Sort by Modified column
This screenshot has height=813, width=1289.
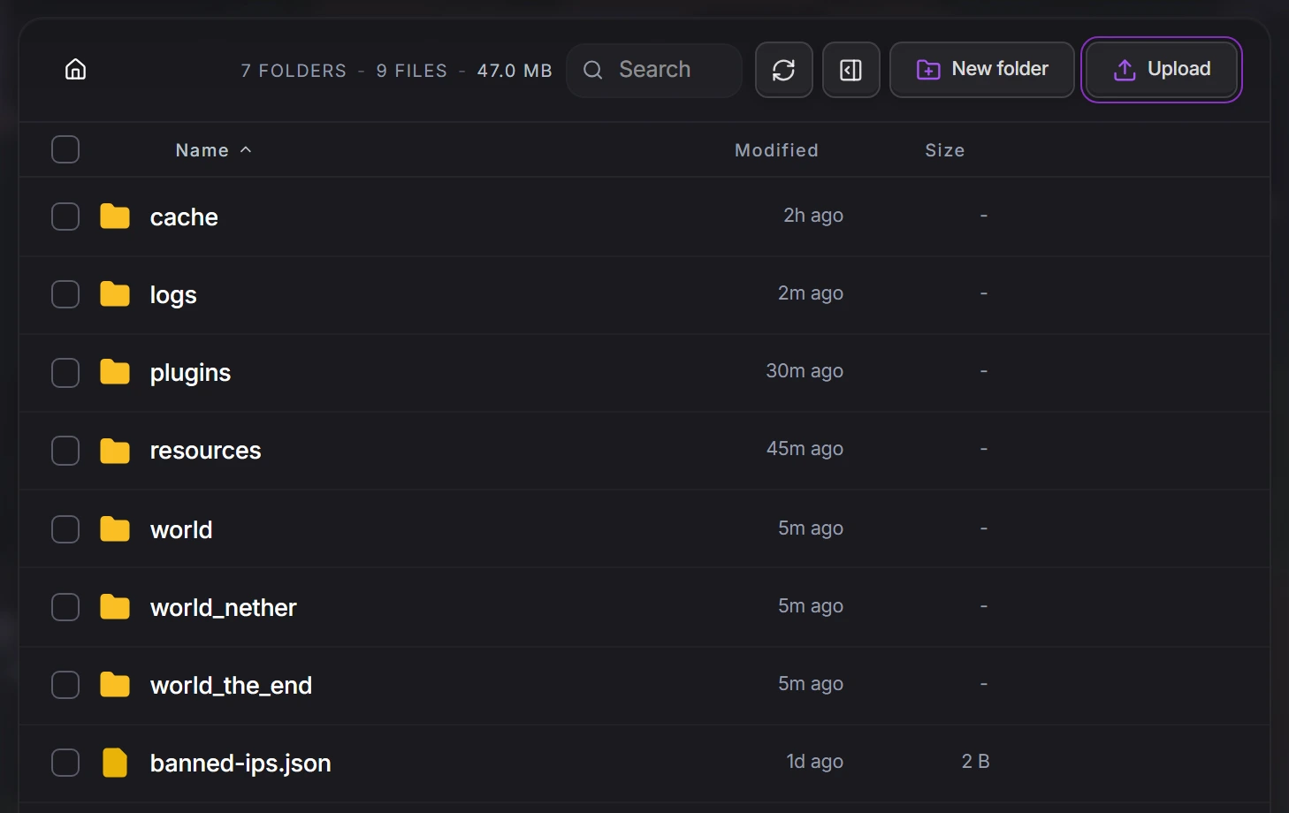[776, 150]
